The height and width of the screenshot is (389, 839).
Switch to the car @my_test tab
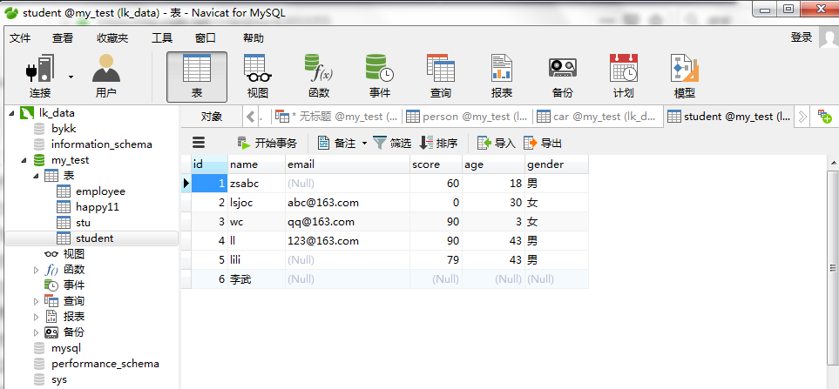(598, 117)
